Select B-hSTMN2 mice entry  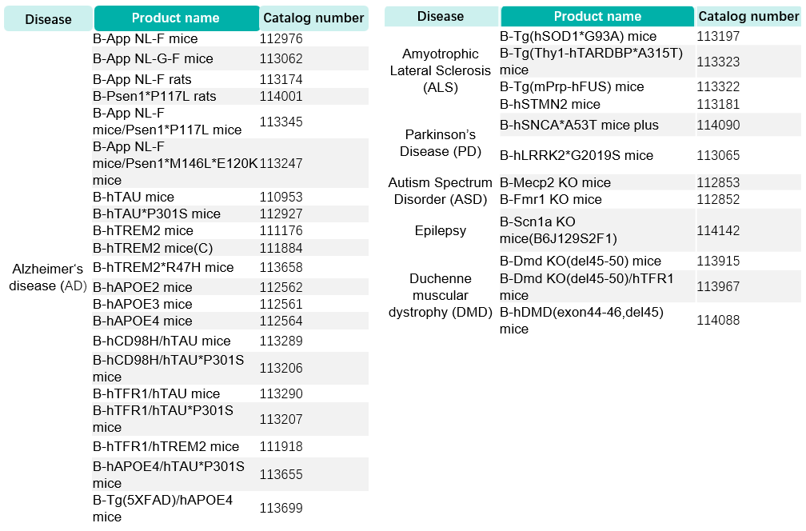point(550,104)
